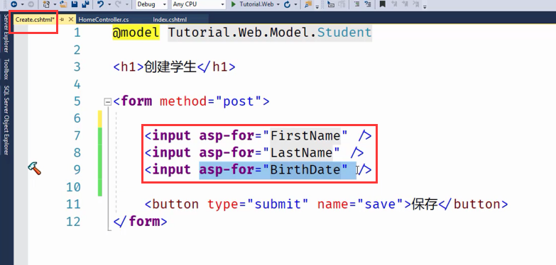Image resolution: width=556 pixels, height=265 pixels.
Task: Click the 'save' name value on line 11
Action: point(381,204)
